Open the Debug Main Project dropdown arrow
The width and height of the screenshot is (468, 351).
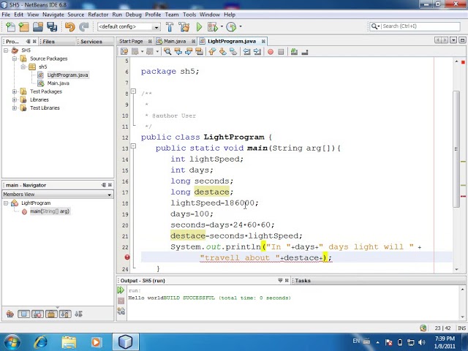click(x=222, y=26)
